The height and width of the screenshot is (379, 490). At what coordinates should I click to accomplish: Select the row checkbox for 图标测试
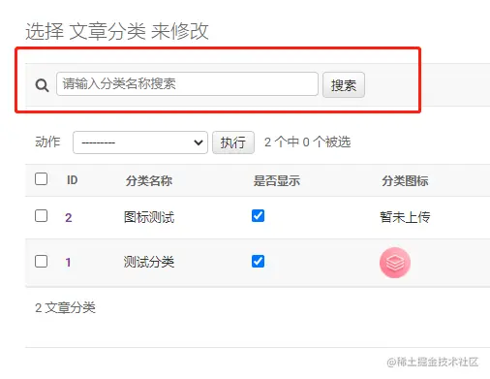[x=42, y=216]
